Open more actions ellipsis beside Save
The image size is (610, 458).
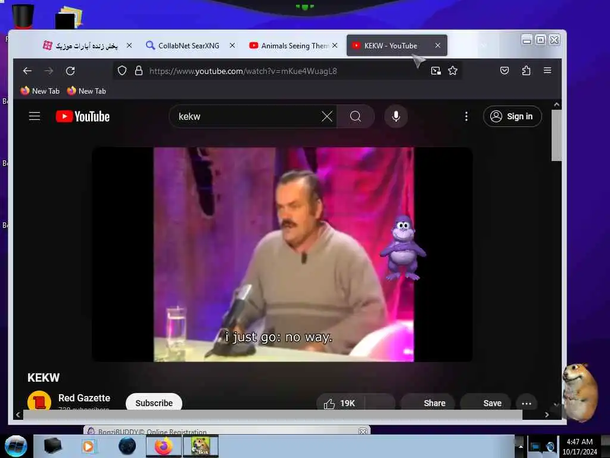pos(527,404)
